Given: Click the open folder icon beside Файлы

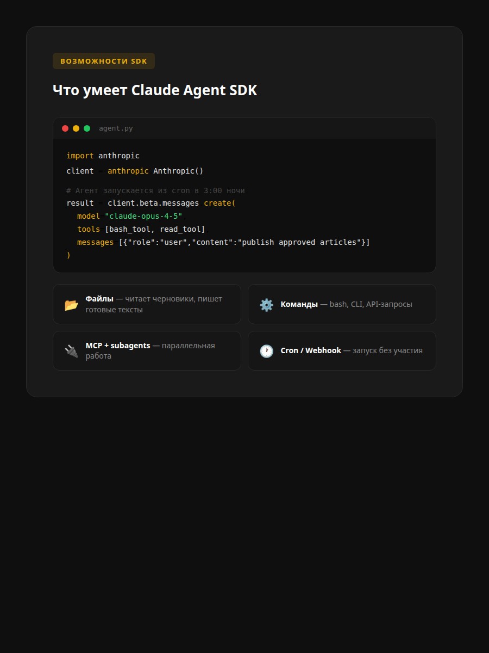Looking at the screenshot, I should tap(71, 305).
